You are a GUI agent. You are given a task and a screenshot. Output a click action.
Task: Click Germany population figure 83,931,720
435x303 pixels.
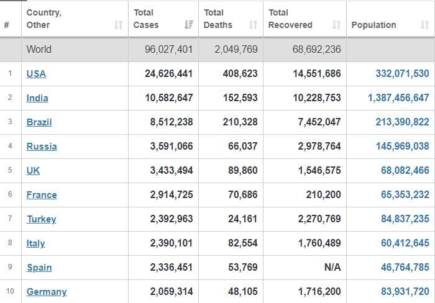tap(405, 292)
